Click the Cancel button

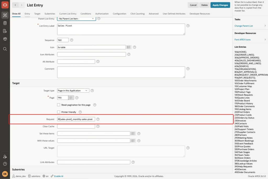(x=193, y=5)
